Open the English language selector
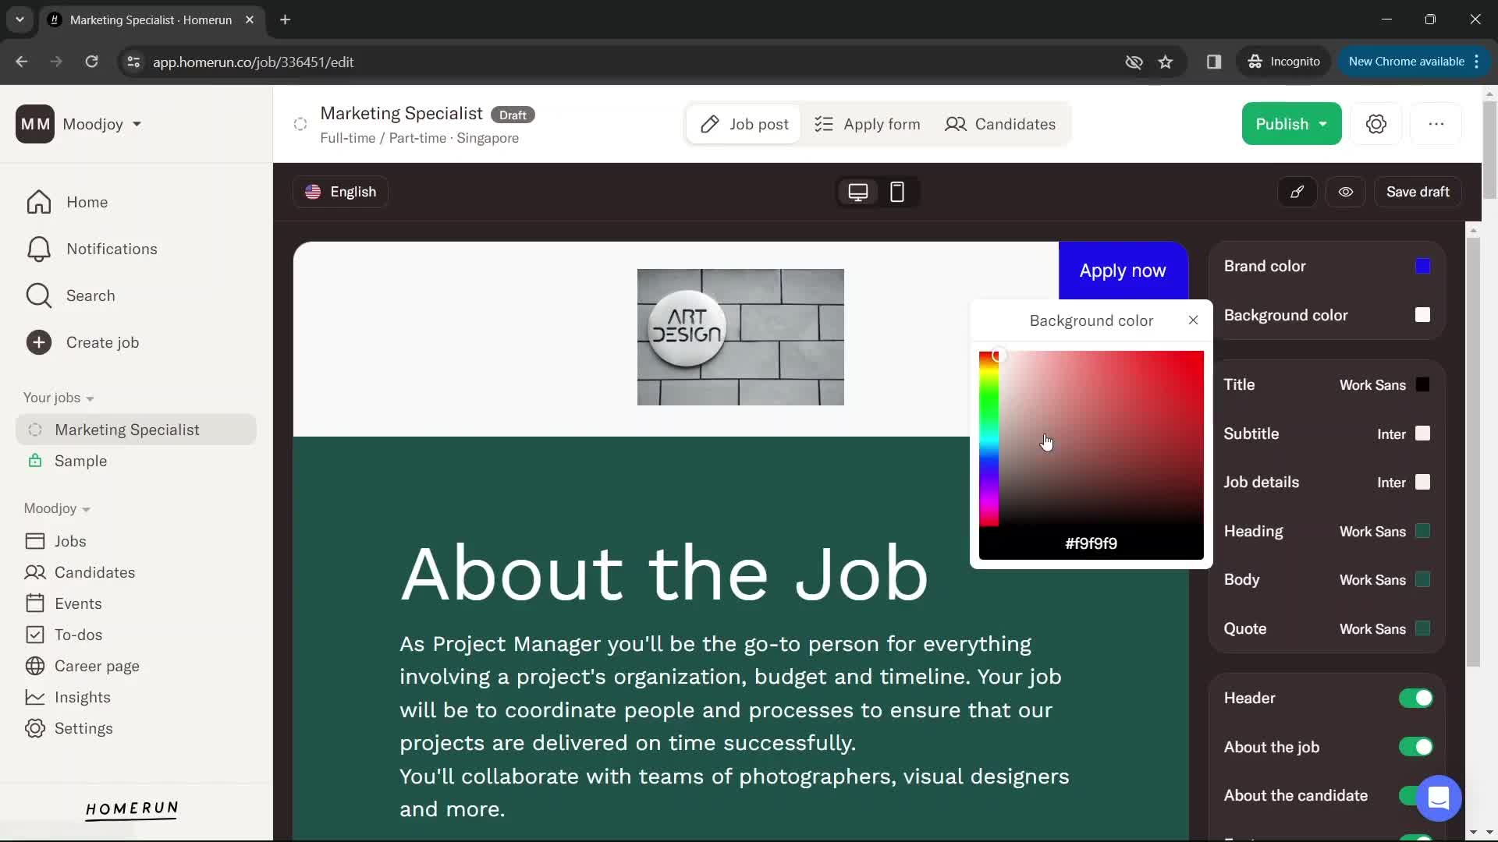 point(341,192)
